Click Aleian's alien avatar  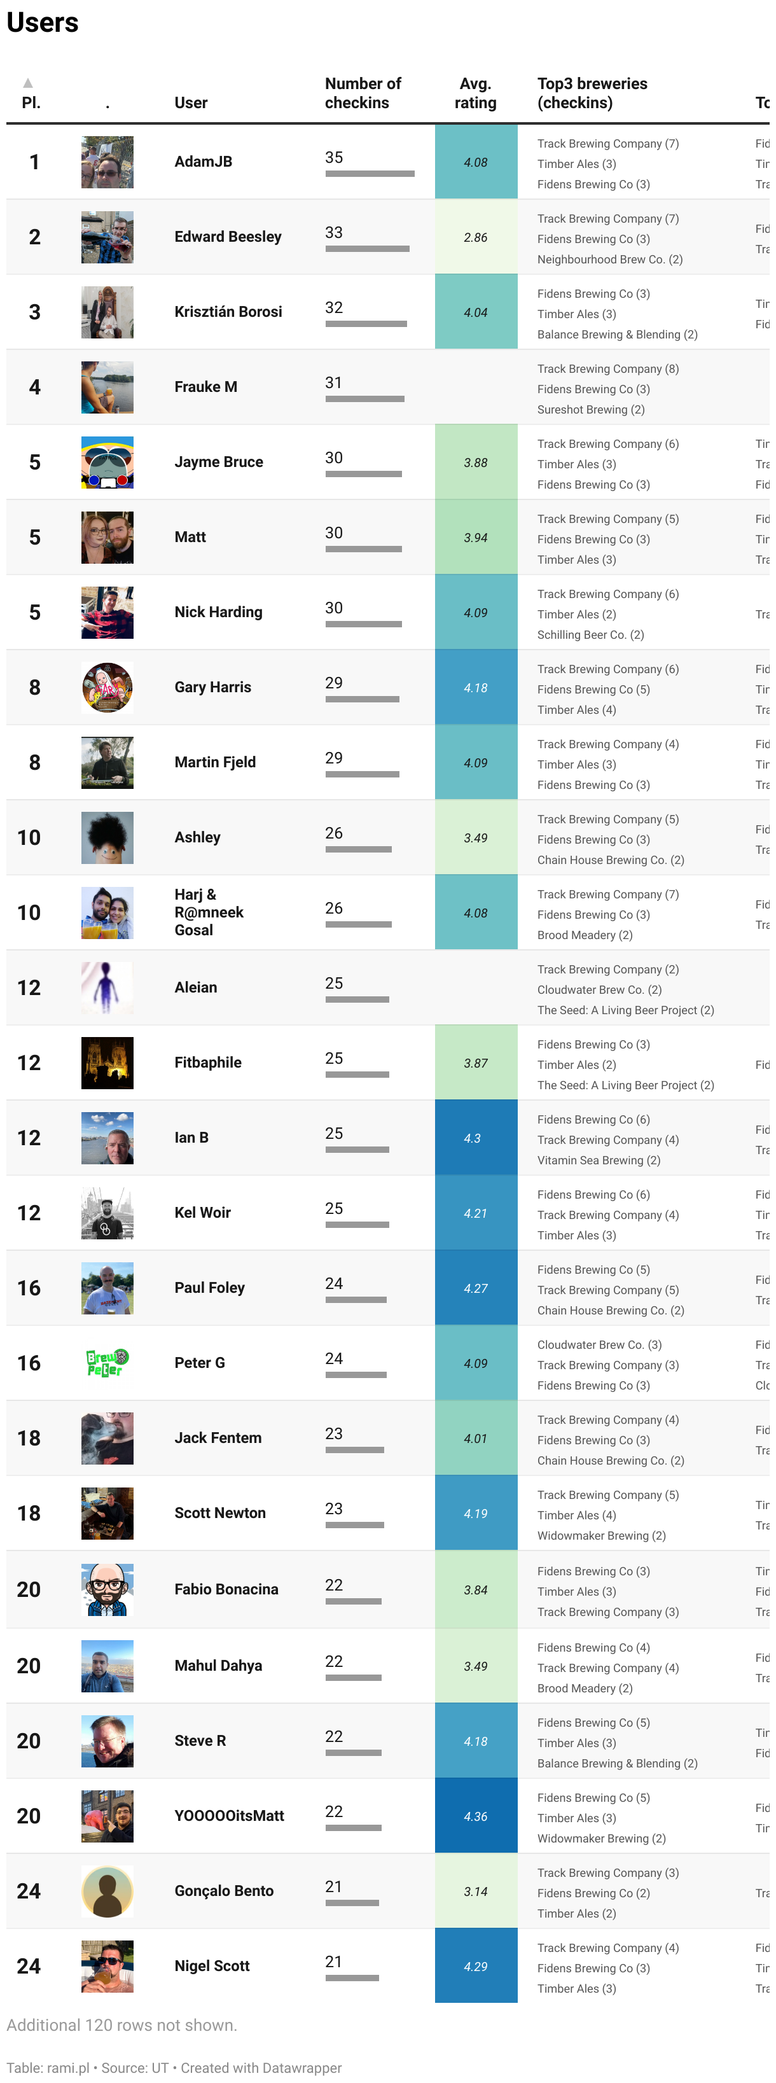click(x=107, y=987)
